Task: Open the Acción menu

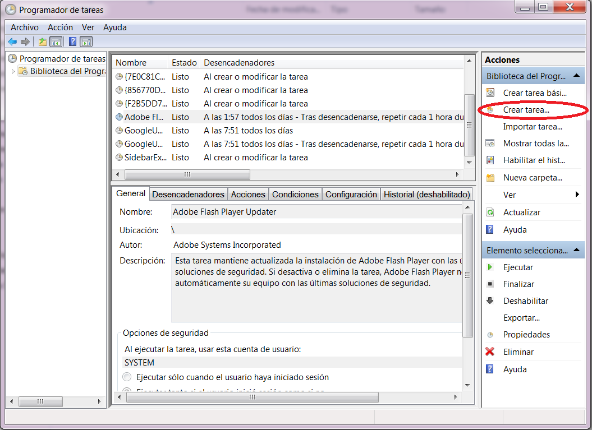Action: click(x=60, y=27)
